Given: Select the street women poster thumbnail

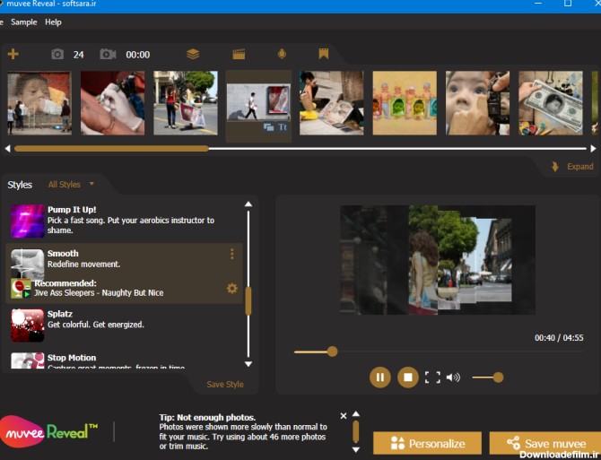Looking at the screenshot, I should [x=186, y=103].
